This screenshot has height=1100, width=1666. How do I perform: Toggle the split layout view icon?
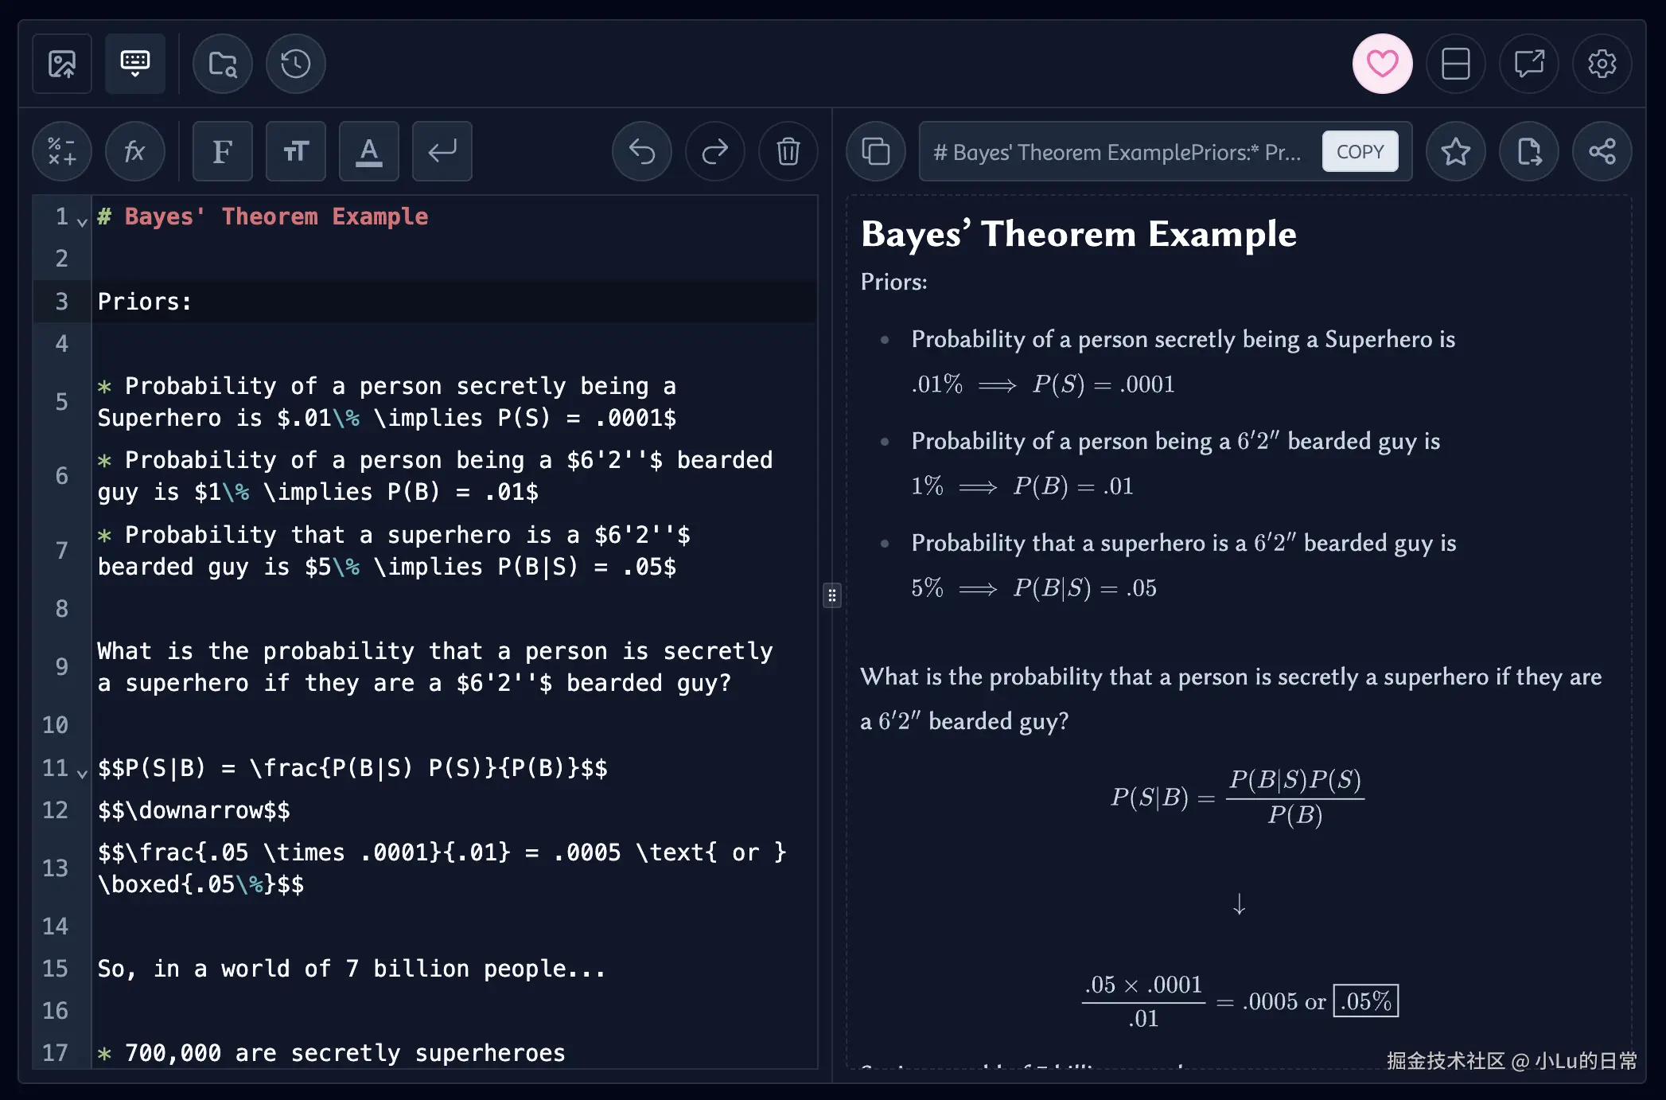[1455, 64]
